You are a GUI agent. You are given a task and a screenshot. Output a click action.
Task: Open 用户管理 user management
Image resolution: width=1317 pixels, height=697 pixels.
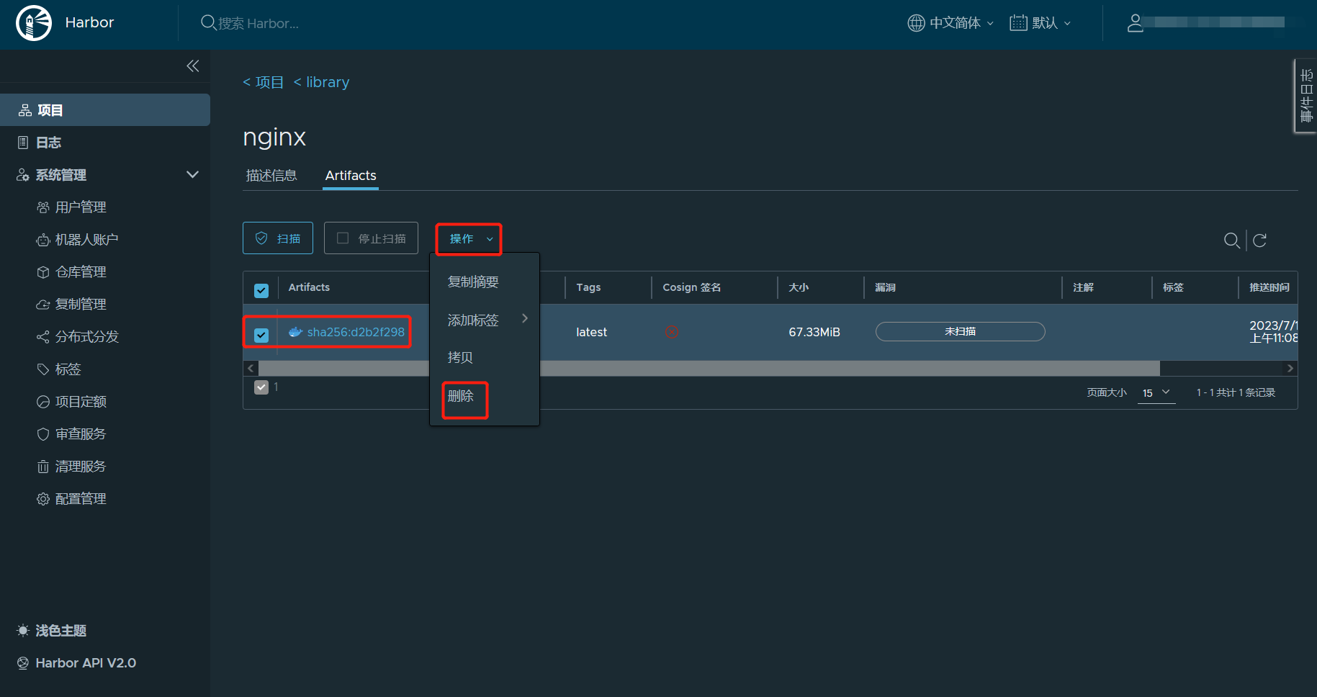click(x=81, y=207)
